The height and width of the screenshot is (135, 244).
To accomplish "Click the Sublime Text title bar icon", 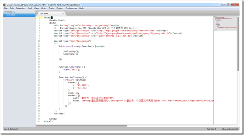I will click(x=4, y=5).
